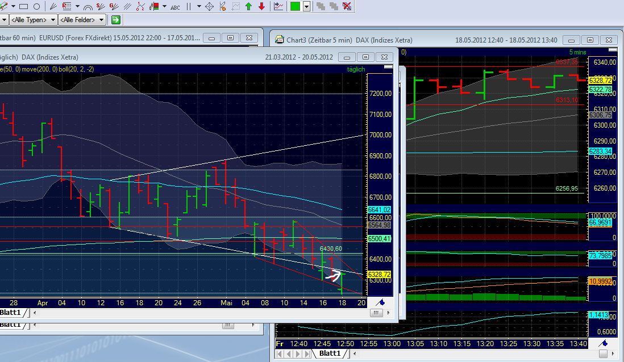Click the chart analysis icon beside the color swatch

point(279,6)
